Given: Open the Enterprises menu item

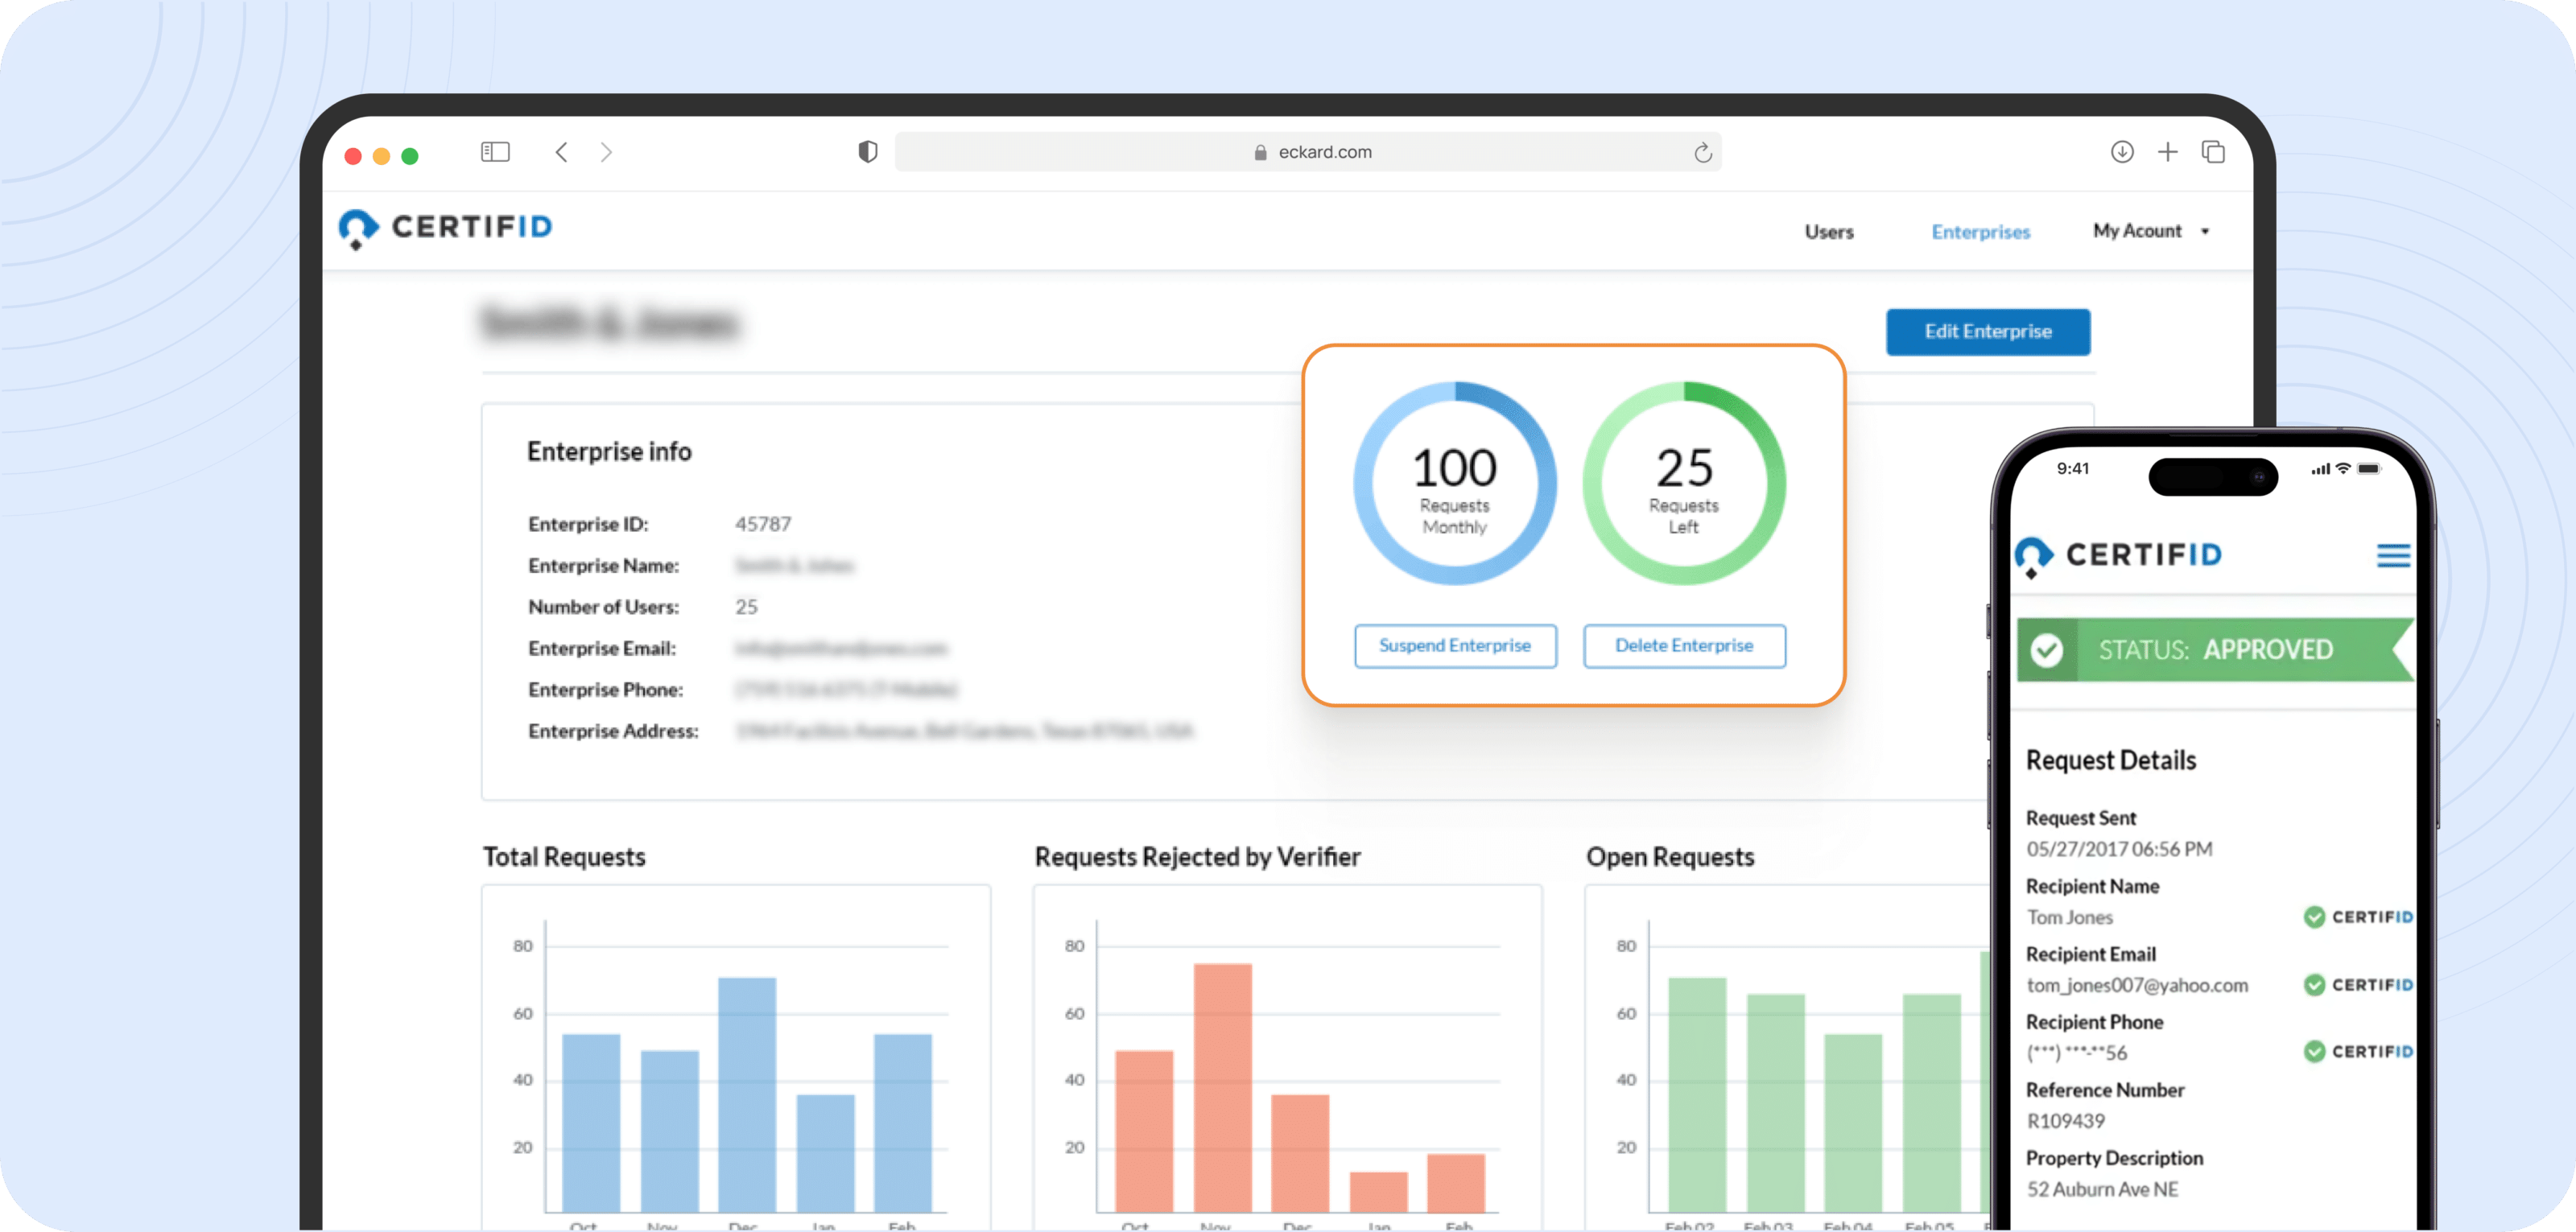Looking at the screenshot, I should tap(1980, 232).
